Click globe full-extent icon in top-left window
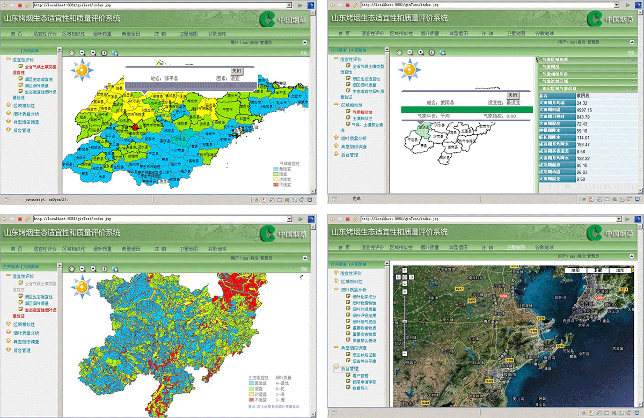644x418 pixels. (x=115, y=53)
